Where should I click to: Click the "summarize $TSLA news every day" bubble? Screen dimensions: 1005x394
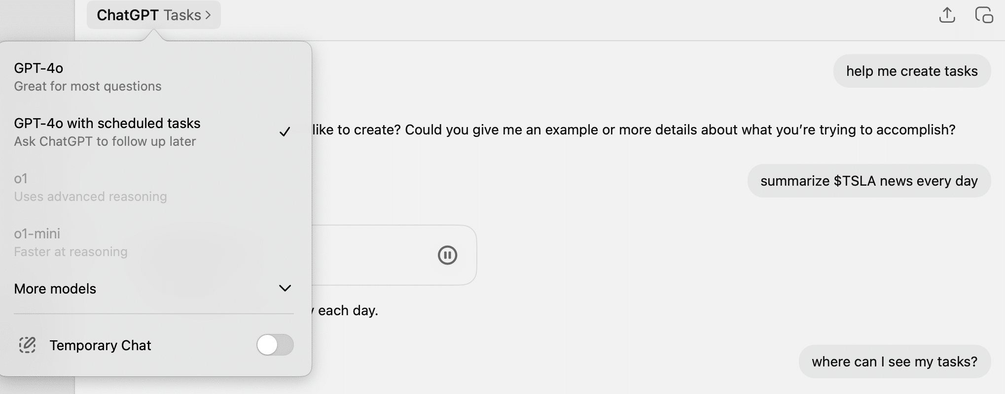[868, 181]
